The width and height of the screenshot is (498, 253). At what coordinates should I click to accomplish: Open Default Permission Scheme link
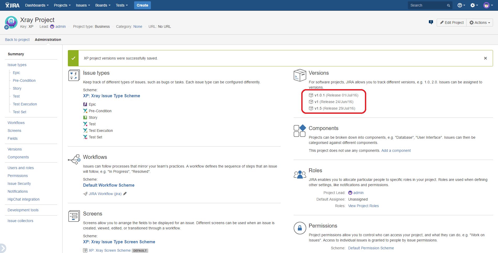[371, 248]
